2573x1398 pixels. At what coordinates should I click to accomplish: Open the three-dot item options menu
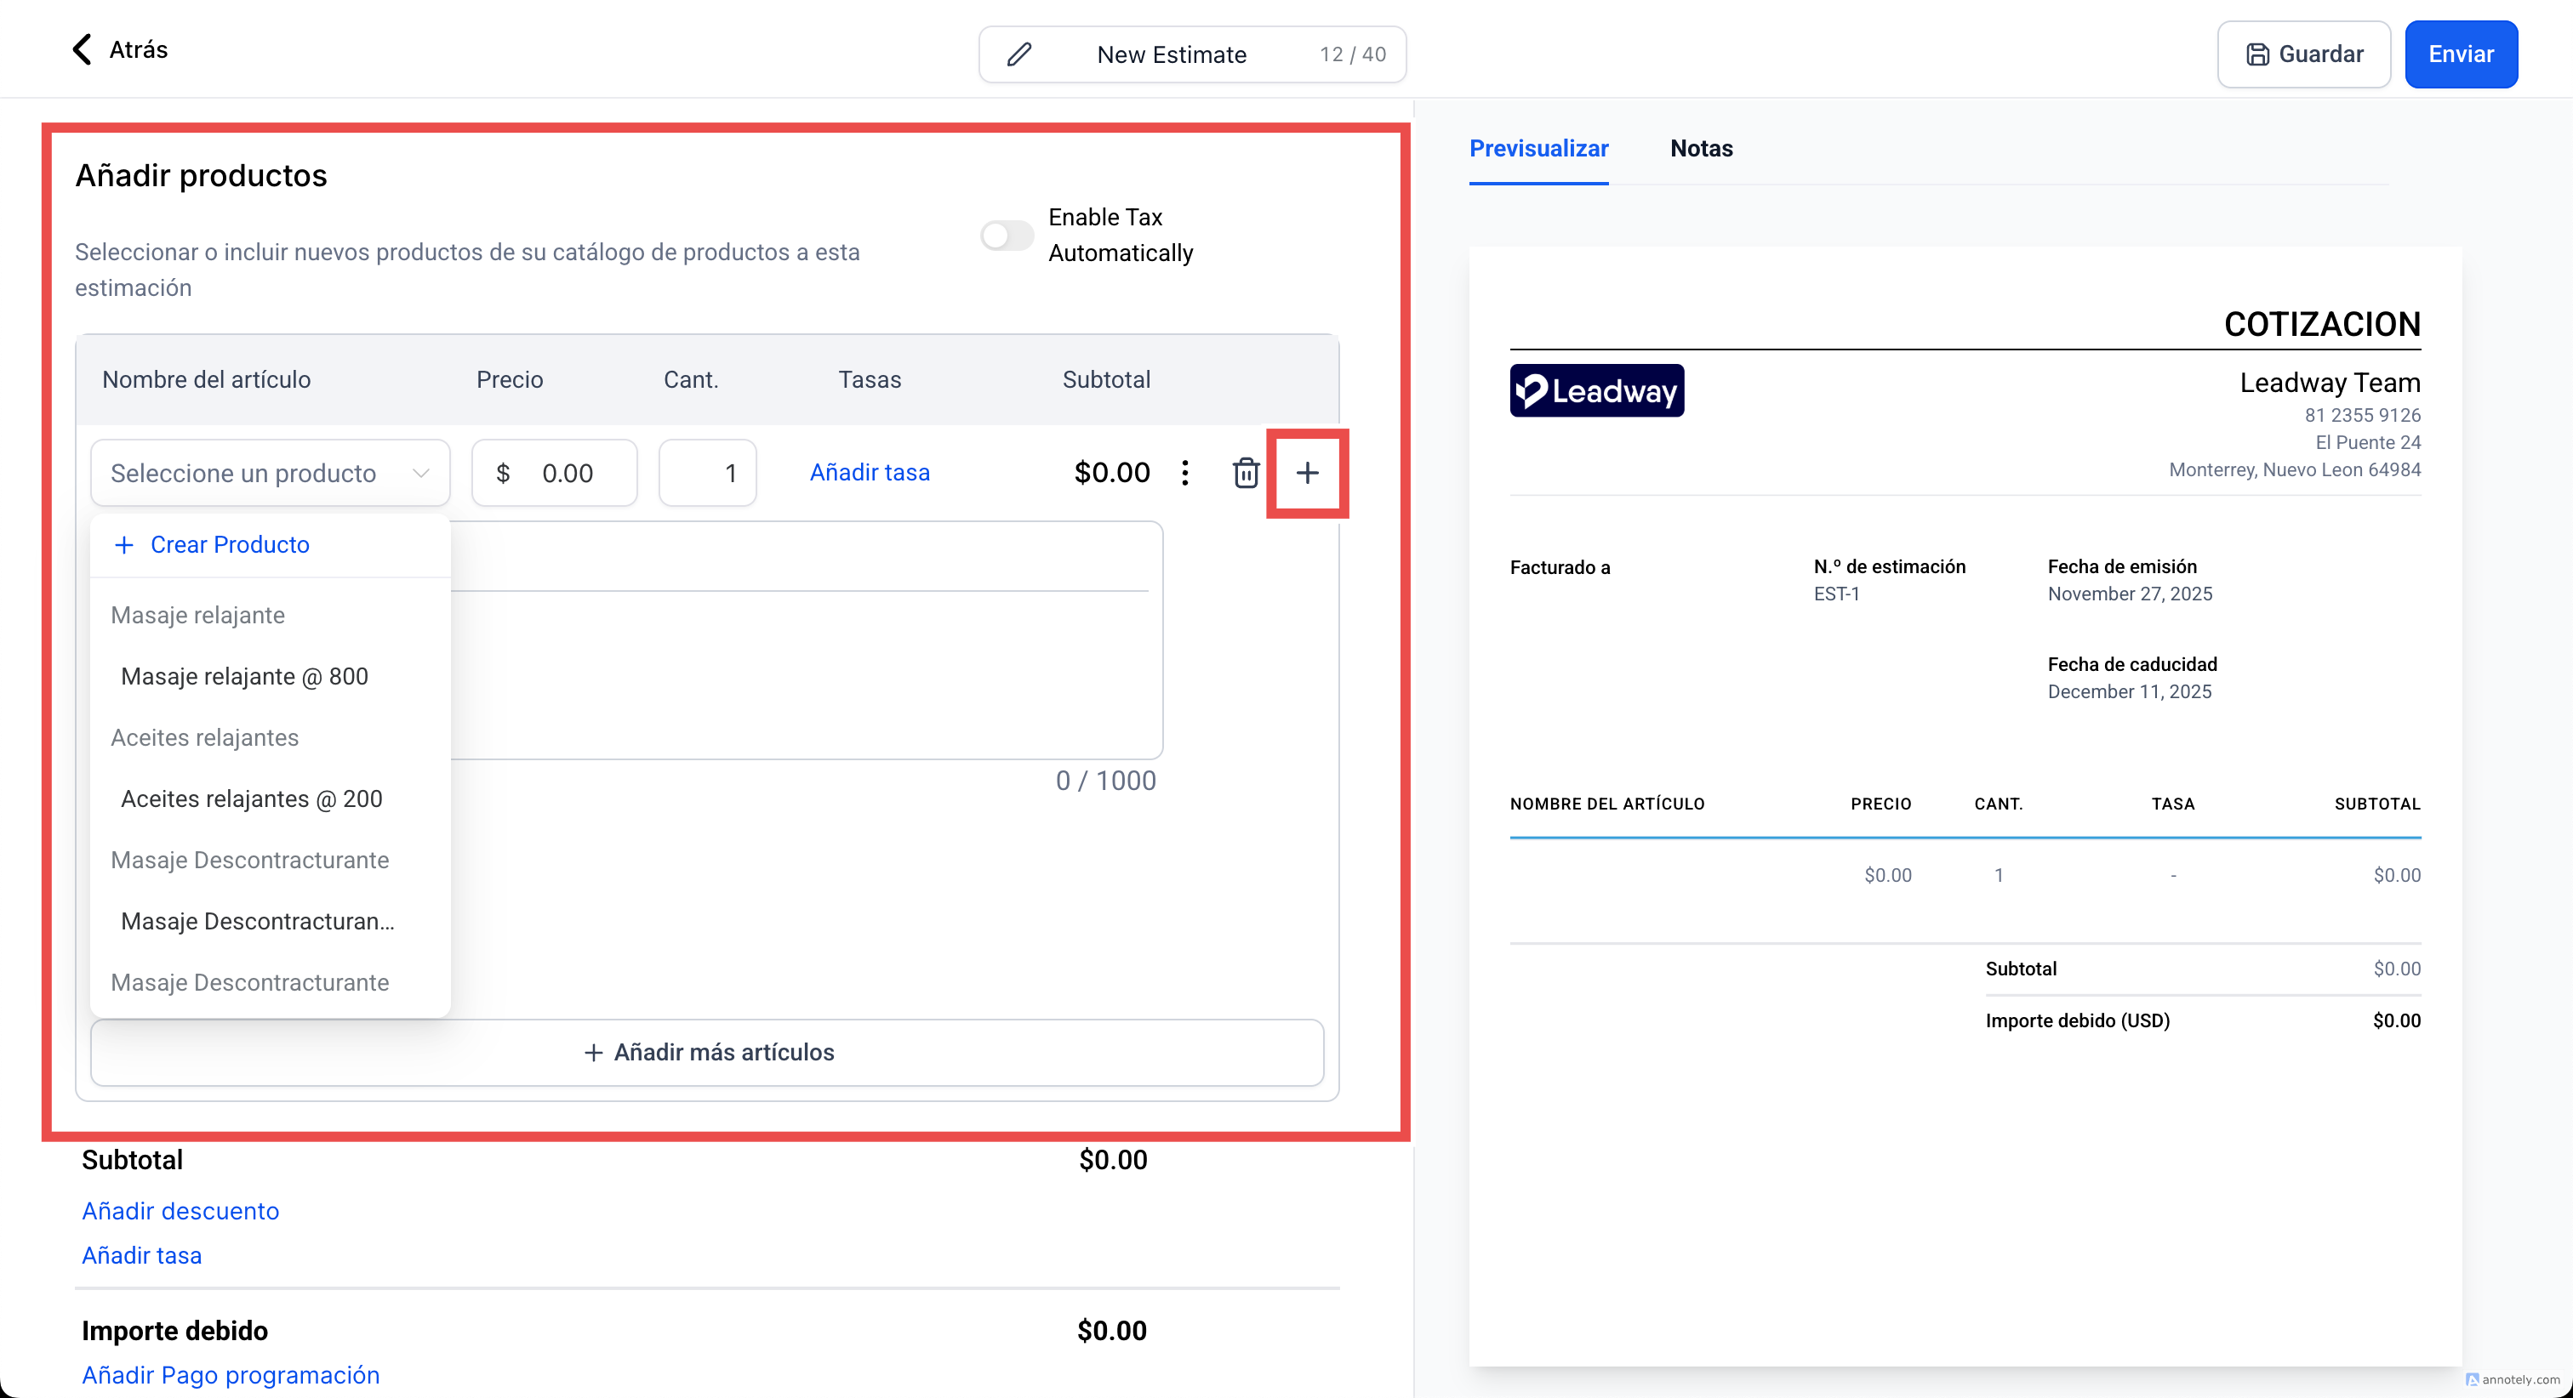click(x=1184, y=472)
